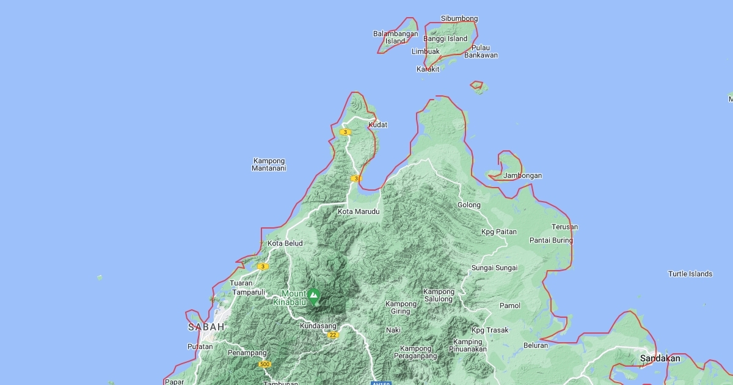
Task: Select the Sandakan city label
Action: [x=660, y=358]
